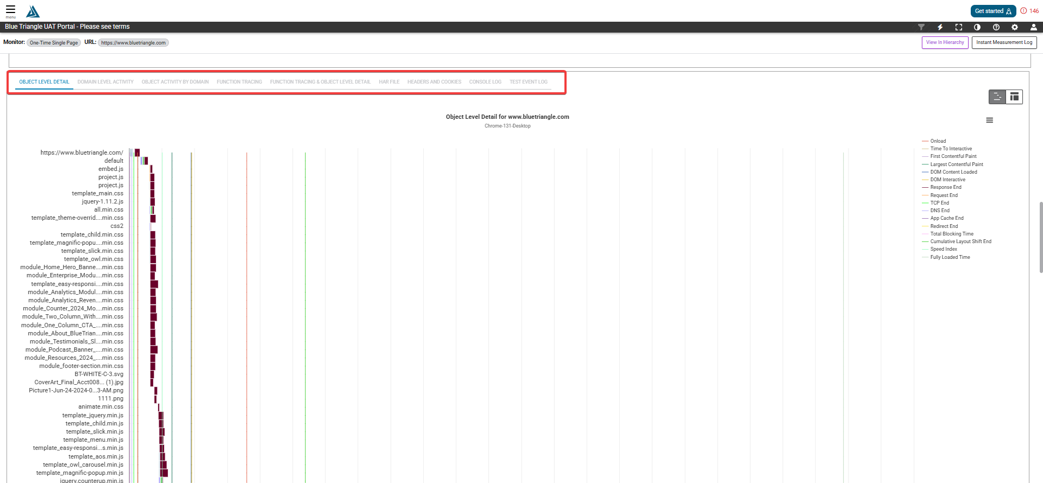
Task: Click the https://www.bluetriangle.com/ waterfall bar
Action: coord(137,152)
